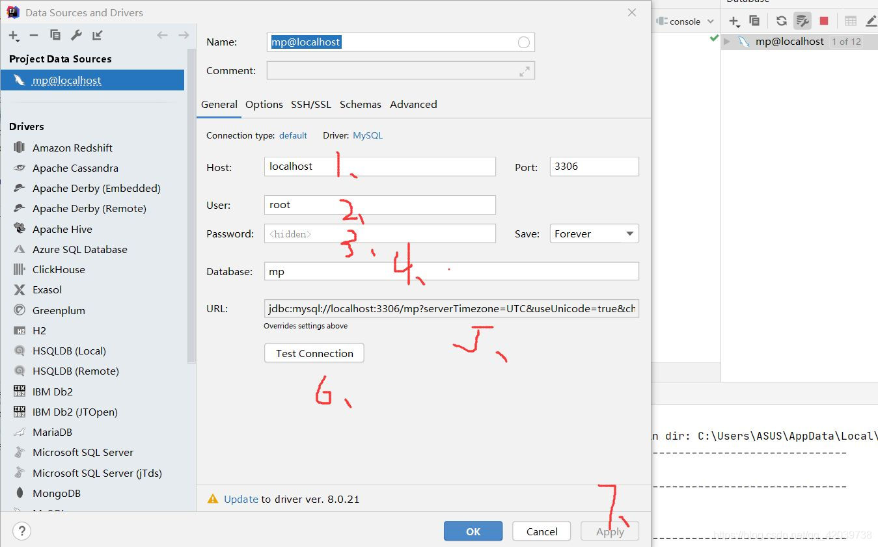Switch to the Advanced tab
The image size is (878, 547).
(x=413, y=104)
